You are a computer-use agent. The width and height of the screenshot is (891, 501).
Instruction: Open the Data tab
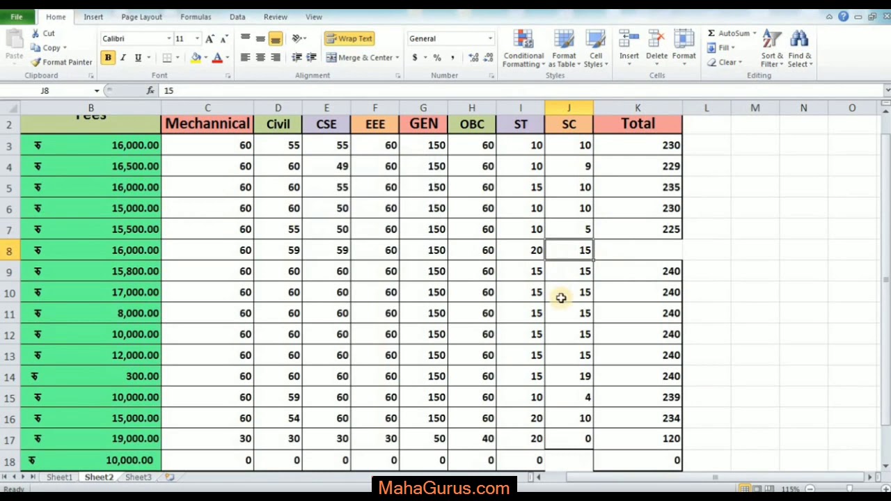tap(237, 17)
